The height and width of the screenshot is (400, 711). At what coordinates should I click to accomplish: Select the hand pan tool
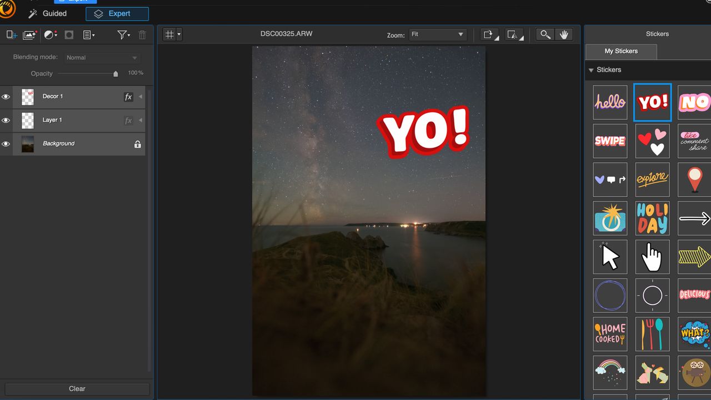click(x=564, y=34)
